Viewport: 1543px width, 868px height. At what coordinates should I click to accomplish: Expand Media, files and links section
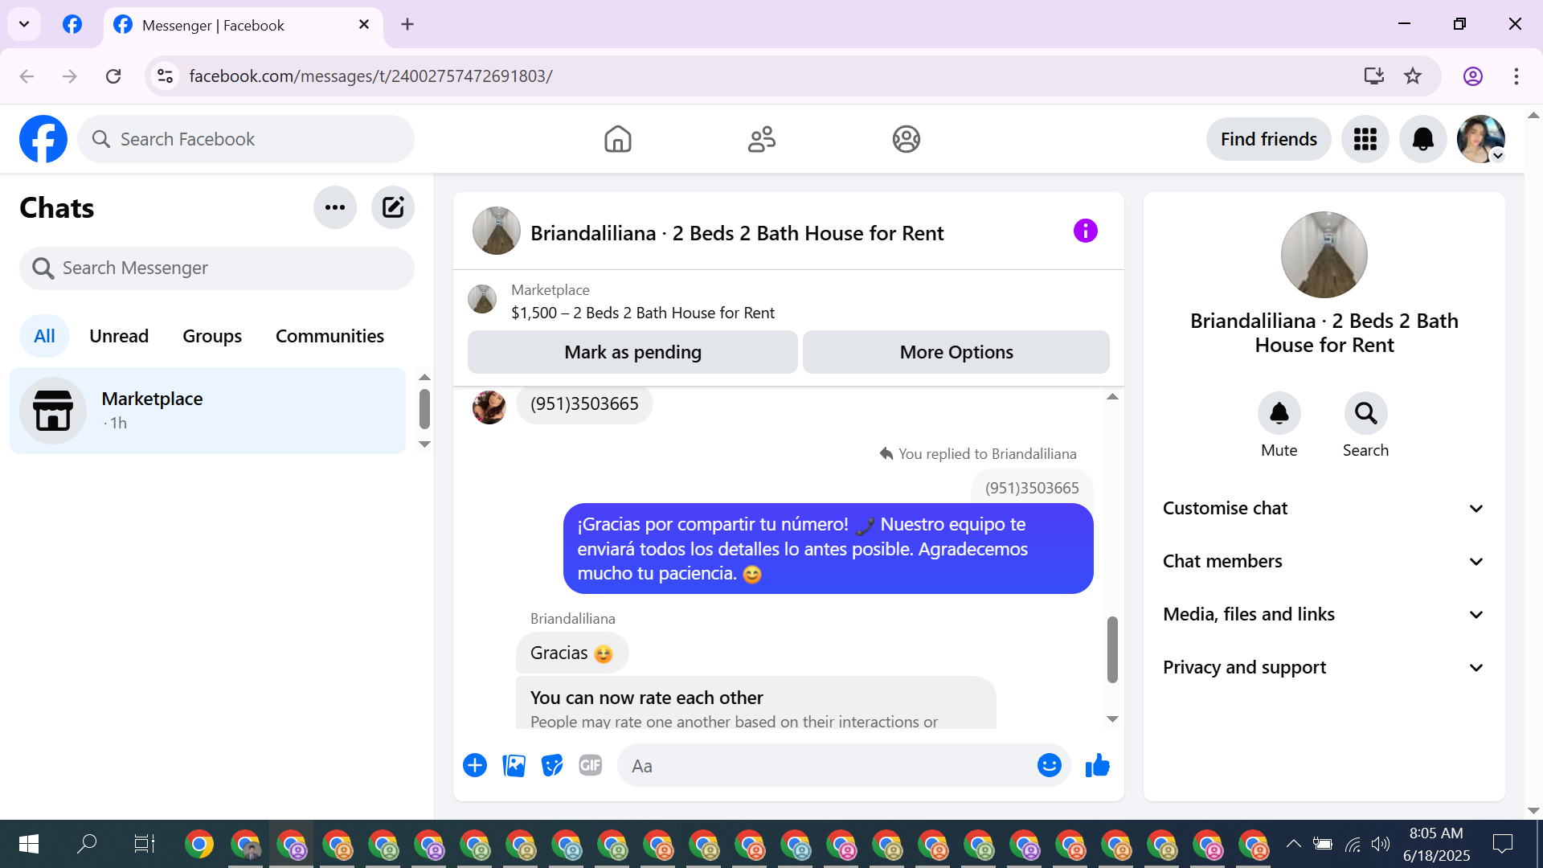coord(1324,614)
